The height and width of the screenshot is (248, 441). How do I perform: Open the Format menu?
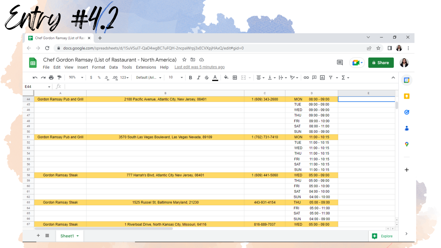pyautogui.click(x=99, y=67)
